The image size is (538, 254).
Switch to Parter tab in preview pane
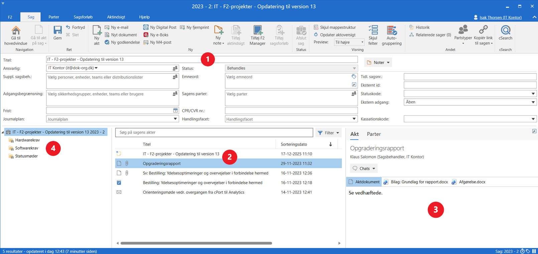point(374,134)
